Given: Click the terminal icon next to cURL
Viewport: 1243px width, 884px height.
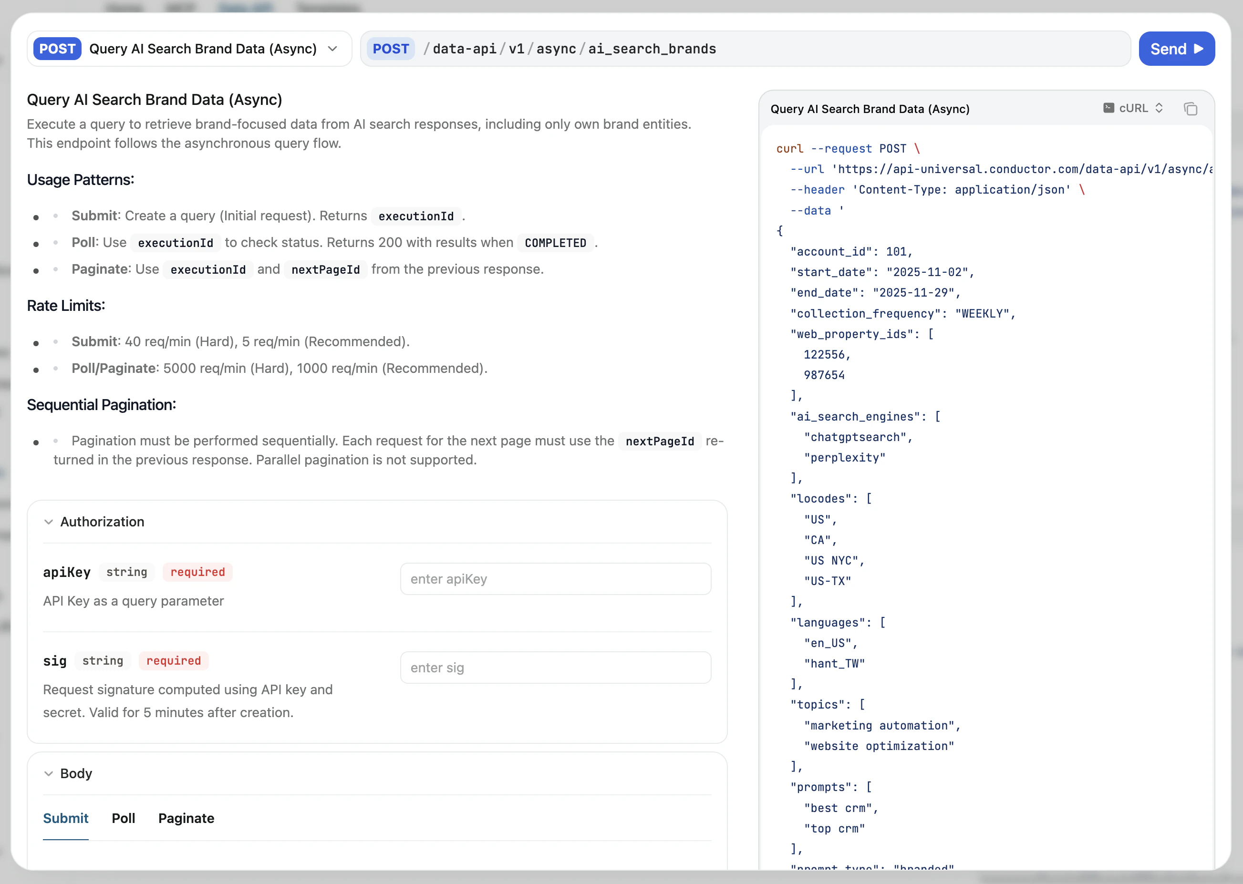Looking at the screenshot, I should point(1108,108).
